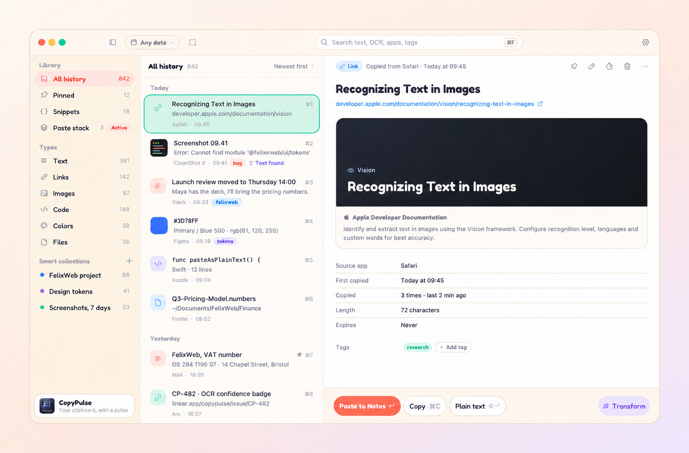Open the Paste stack section

tap(85, 128)
